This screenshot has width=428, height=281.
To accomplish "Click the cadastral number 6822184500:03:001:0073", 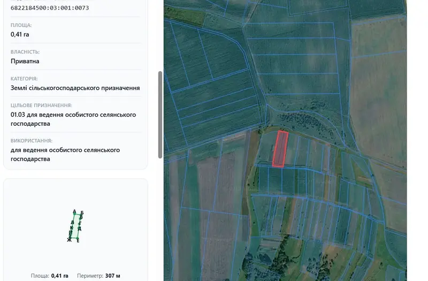I will pos(50,8).
